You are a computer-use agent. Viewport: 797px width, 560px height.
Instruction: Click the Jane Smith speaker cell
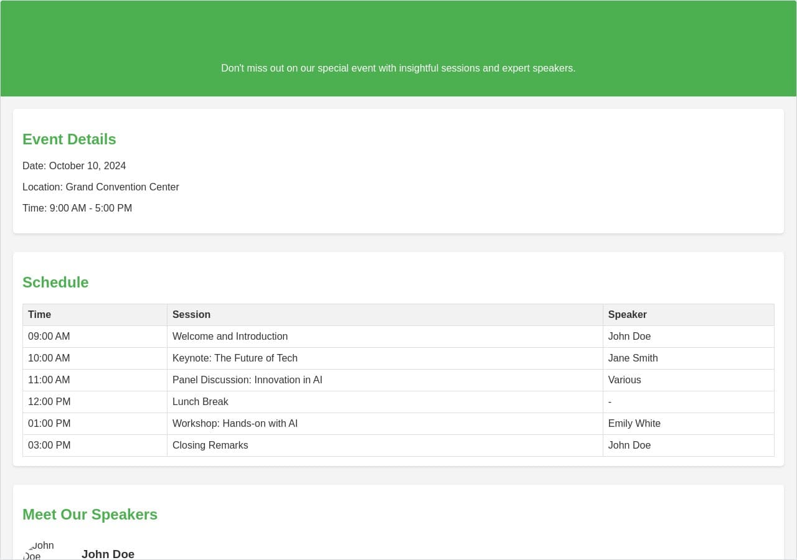[x=689, y=358]
